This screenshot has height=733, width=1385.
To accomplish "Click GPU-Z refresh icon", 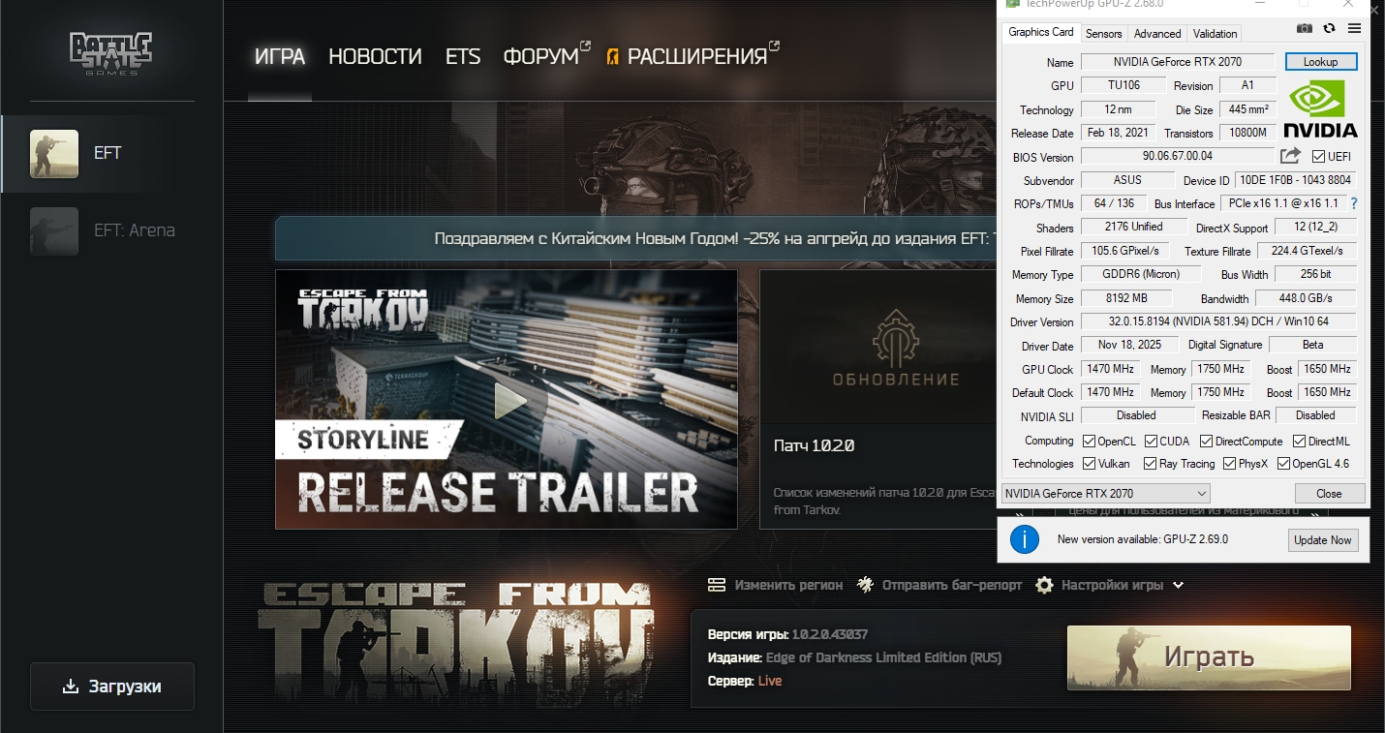I will (1330, 30).
